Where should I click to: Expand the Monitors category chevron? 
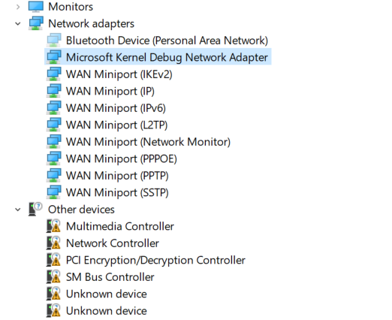click(x=18, y=7)
